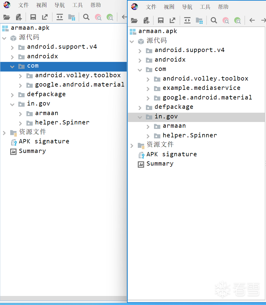Select helper.Spinner package in left tree
Image resolution: width=266 pixels, height=305 pixels.
[x=62, y=122]
